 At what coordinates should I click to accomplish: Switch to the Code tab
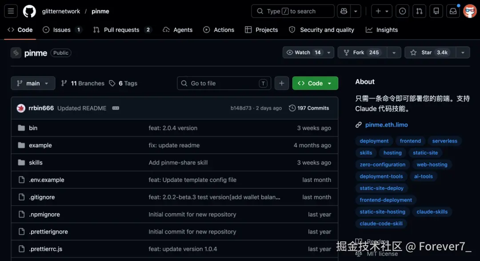20,30
